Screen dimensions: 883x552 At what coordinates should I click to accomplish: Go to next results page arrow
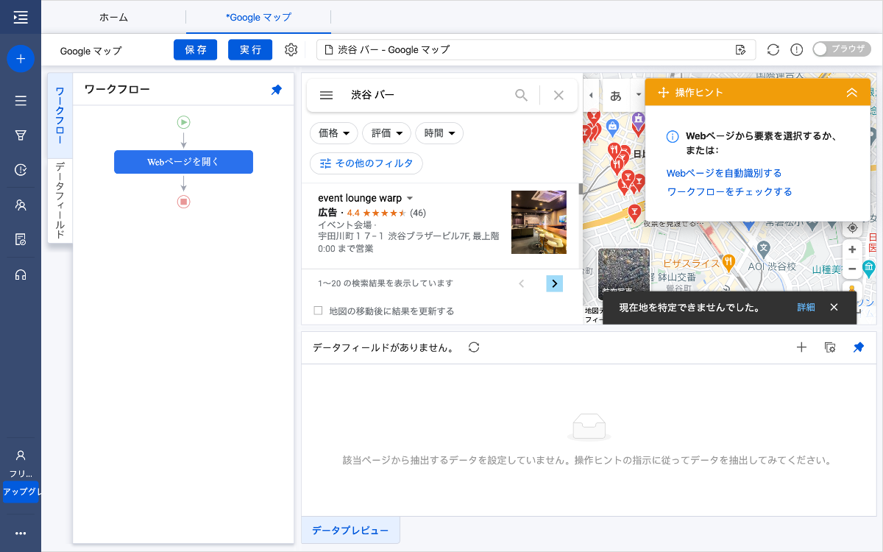point(555,283)
